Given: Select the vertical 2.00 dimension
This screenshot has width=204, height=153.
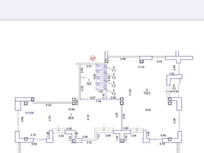Looking at the screenshot, I should point(82,71).
